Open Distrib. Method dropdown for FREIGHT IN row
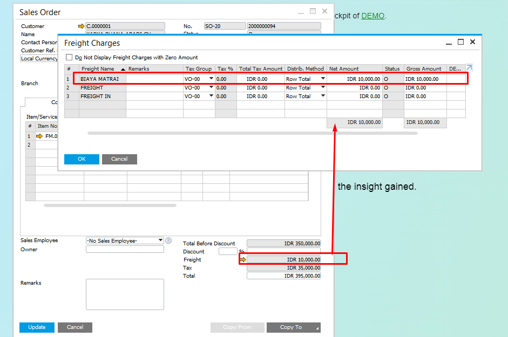 (323, 96)
